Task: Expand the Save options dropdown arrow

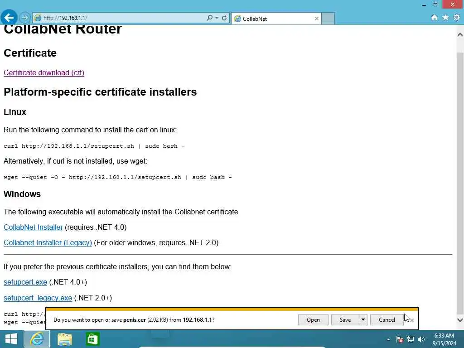Action: click(363, 320)
